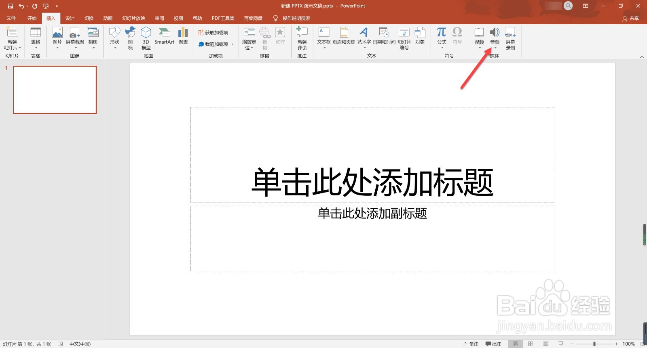647x348 pixels.
Task: Switch to the 幻灯片放映 (Slide Show) tab
Action: tap(134, 18)
